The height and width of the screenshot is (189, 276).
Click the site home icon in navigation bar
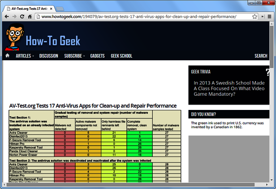(7, 56)
